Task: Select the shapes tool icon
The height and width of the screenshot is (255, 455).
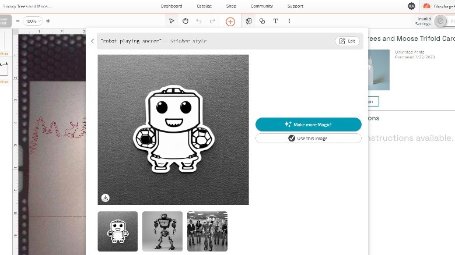Action: tap(262, 21)
